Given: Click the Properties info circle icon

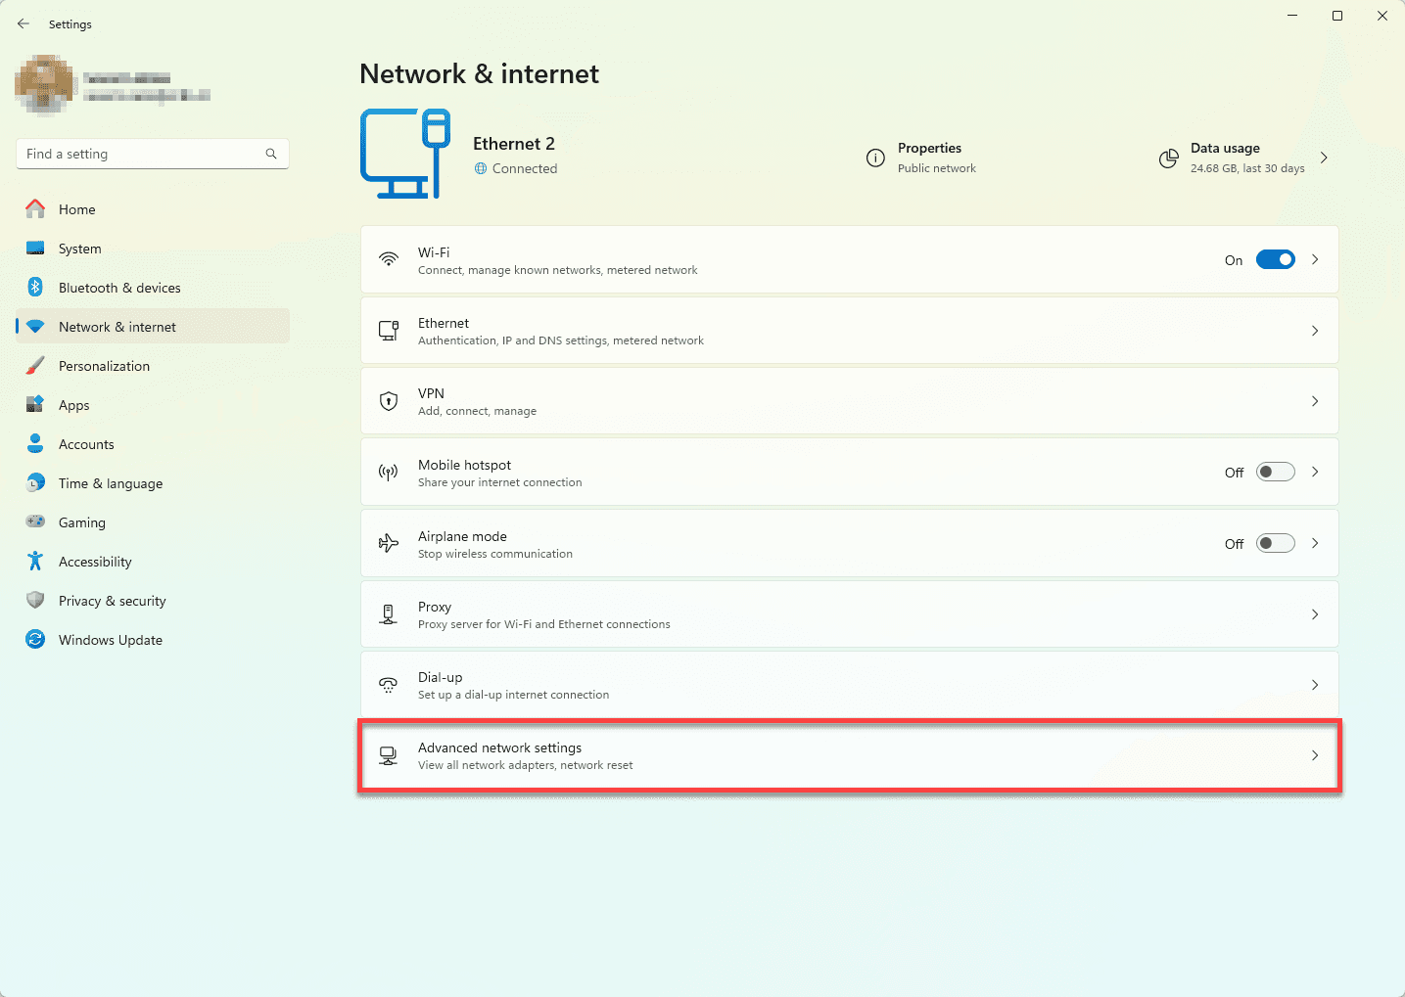Looking at the screenshot, I should coord(875,158).
